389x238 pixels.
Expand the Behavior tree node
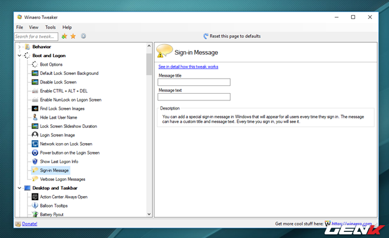tap(19, 47)
